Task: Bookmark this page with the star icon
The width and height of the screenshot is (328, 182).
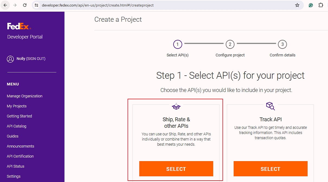Action: pyautogui.click(x=297, y=5)
